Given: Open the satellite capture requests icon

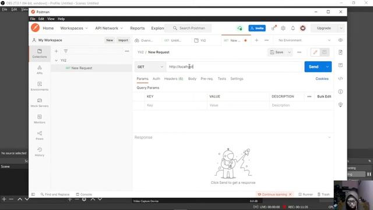Looking at the screenshot, I should click(x=273, y=28).
